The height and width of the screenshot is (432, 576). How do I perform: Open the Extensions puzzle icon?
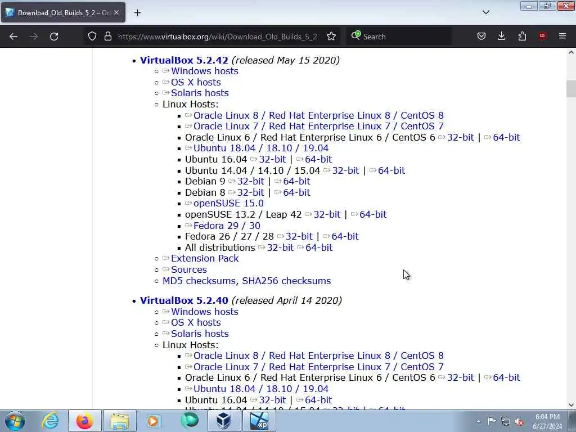coord(522,36)
